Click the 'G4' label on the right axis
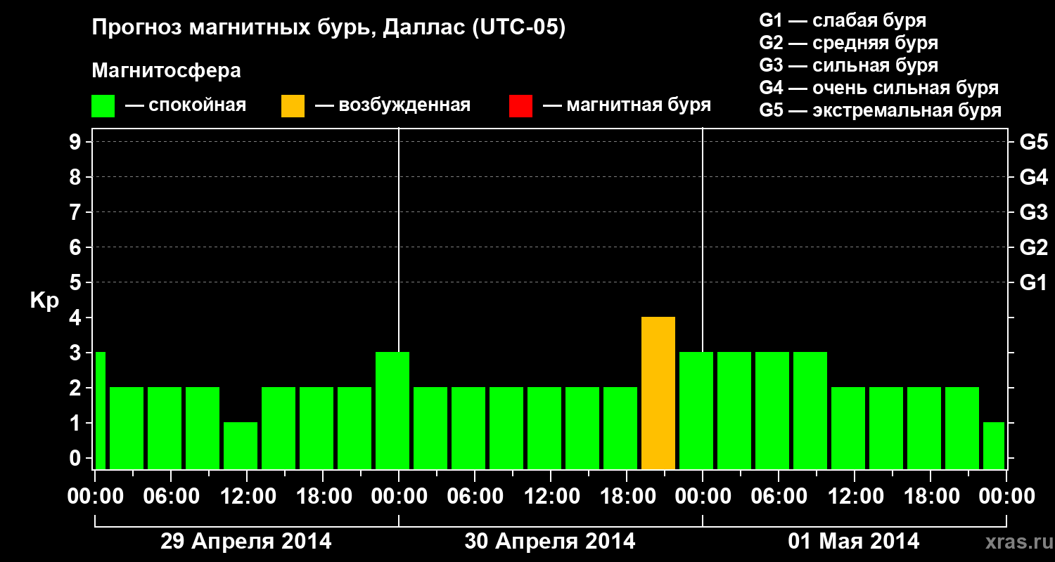This screenshot has width=1055, height=562. click(x=1034, y=178)
